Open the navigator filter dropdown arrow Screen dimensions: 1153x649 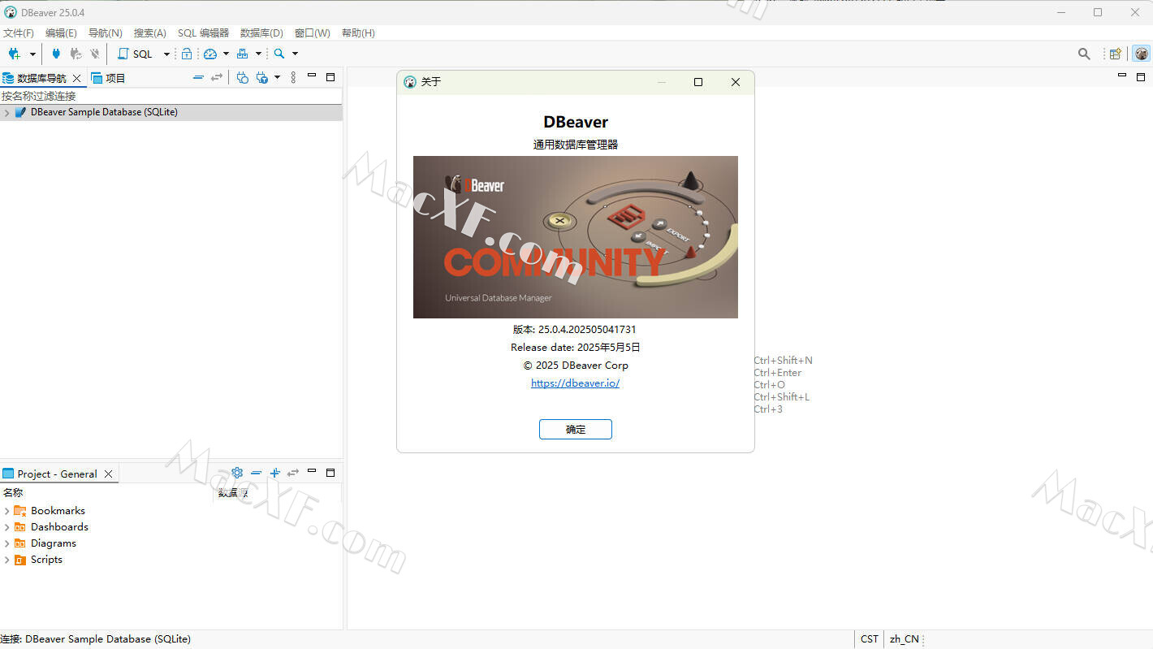pyautogui.click(x=277, y=77)
